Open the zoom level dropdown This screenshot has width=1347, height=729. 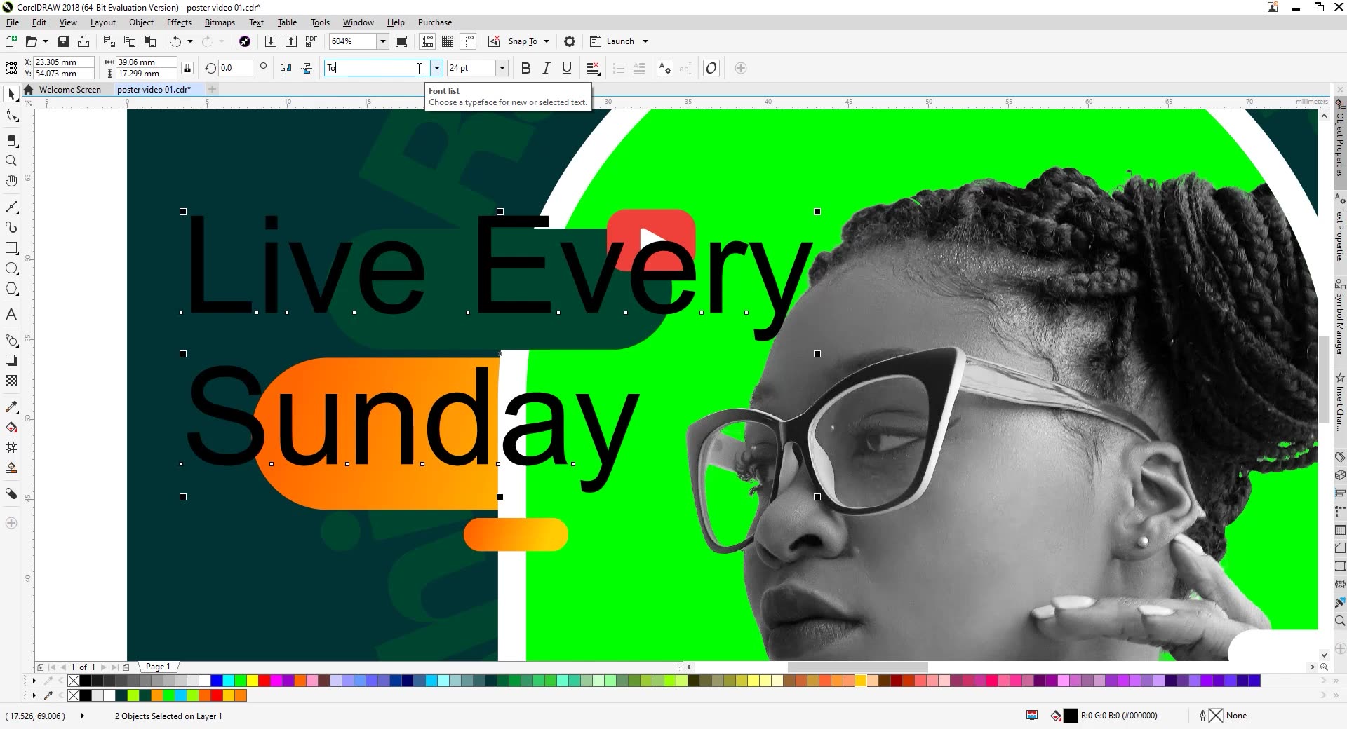(x=382, y=41)
